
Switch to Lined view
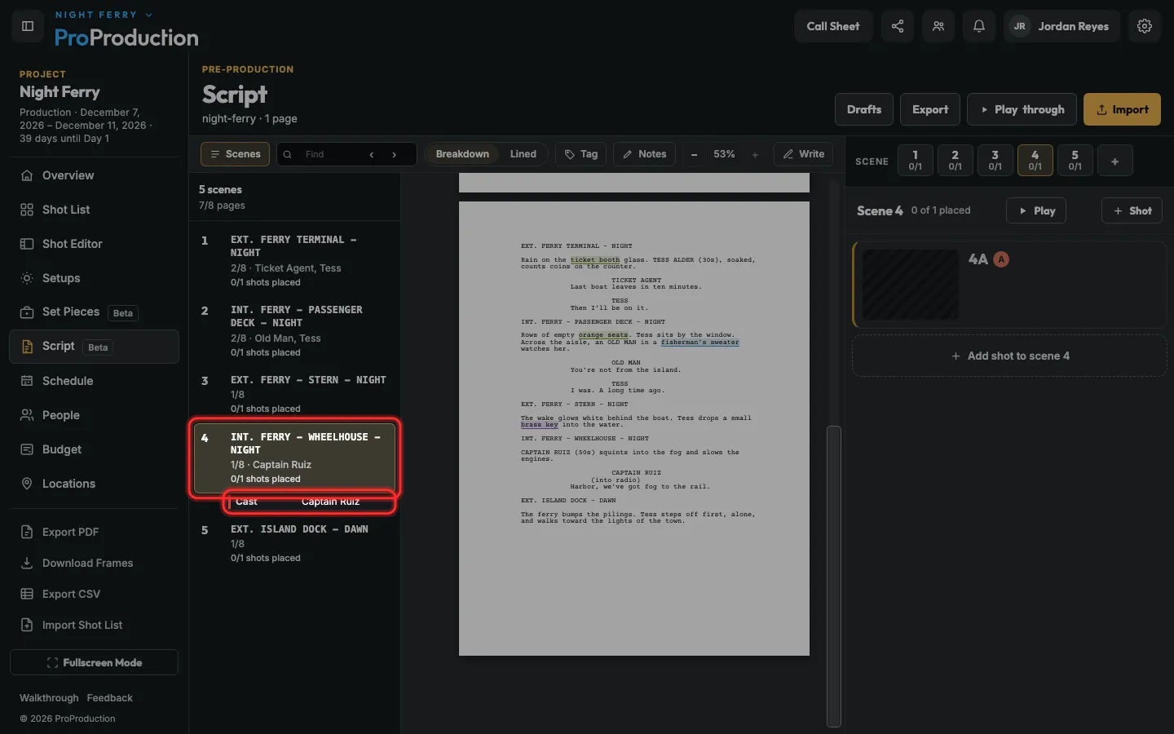click(x=523, y=154)
